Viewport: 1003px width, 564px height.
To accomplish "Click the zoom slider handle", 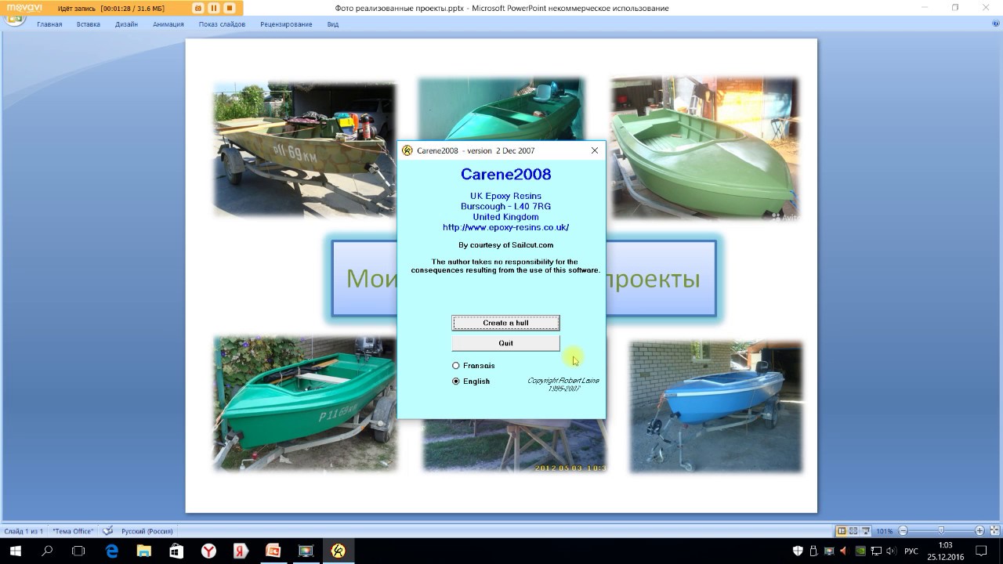I will pyautogui.click(x=941, y=531).
